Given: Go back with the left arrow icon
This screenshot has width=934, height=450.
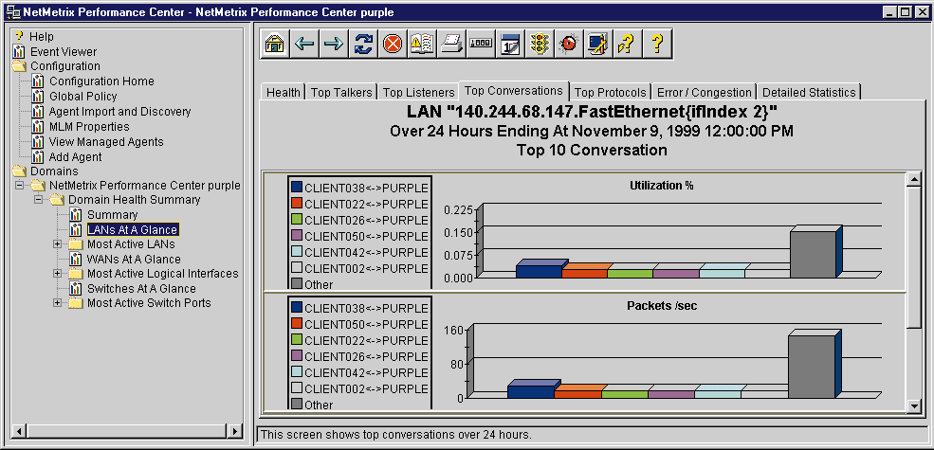Looking at the screenshot, I should (x=303, y=44).
